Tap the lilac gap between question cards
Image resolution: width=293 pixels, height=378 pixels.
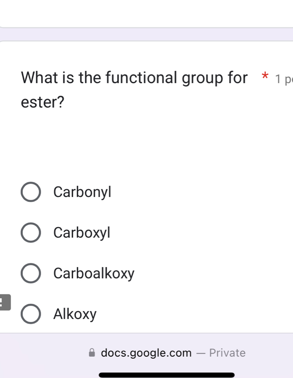146,34
